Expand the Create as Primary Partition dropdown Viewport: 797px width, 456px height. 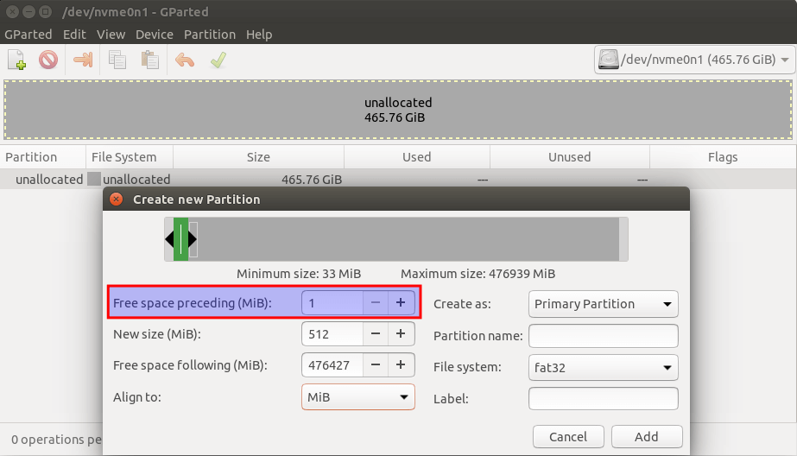[x=603, y=304]
